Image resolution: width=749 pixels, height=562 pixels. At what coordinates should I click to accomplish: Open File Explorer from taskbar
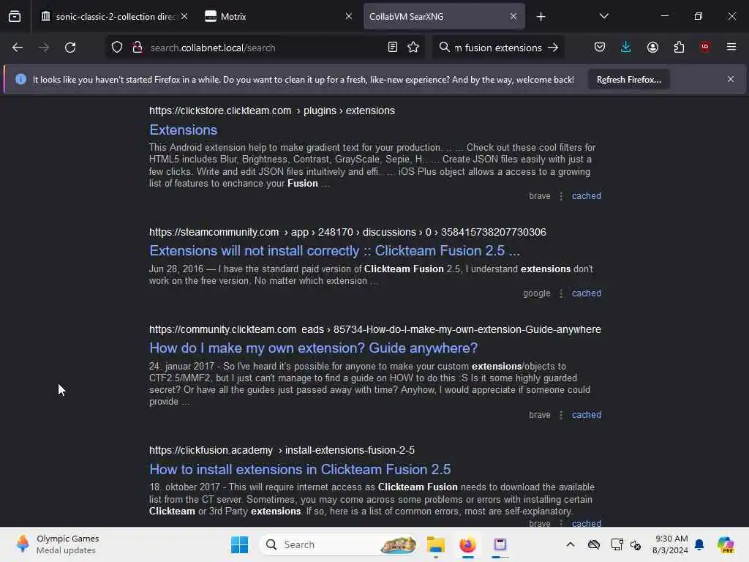436,544
